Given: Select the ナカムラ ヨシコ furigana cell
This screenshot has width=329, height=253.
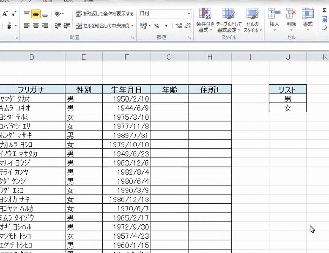Looking at the screenshot, I should pos(32,144).
